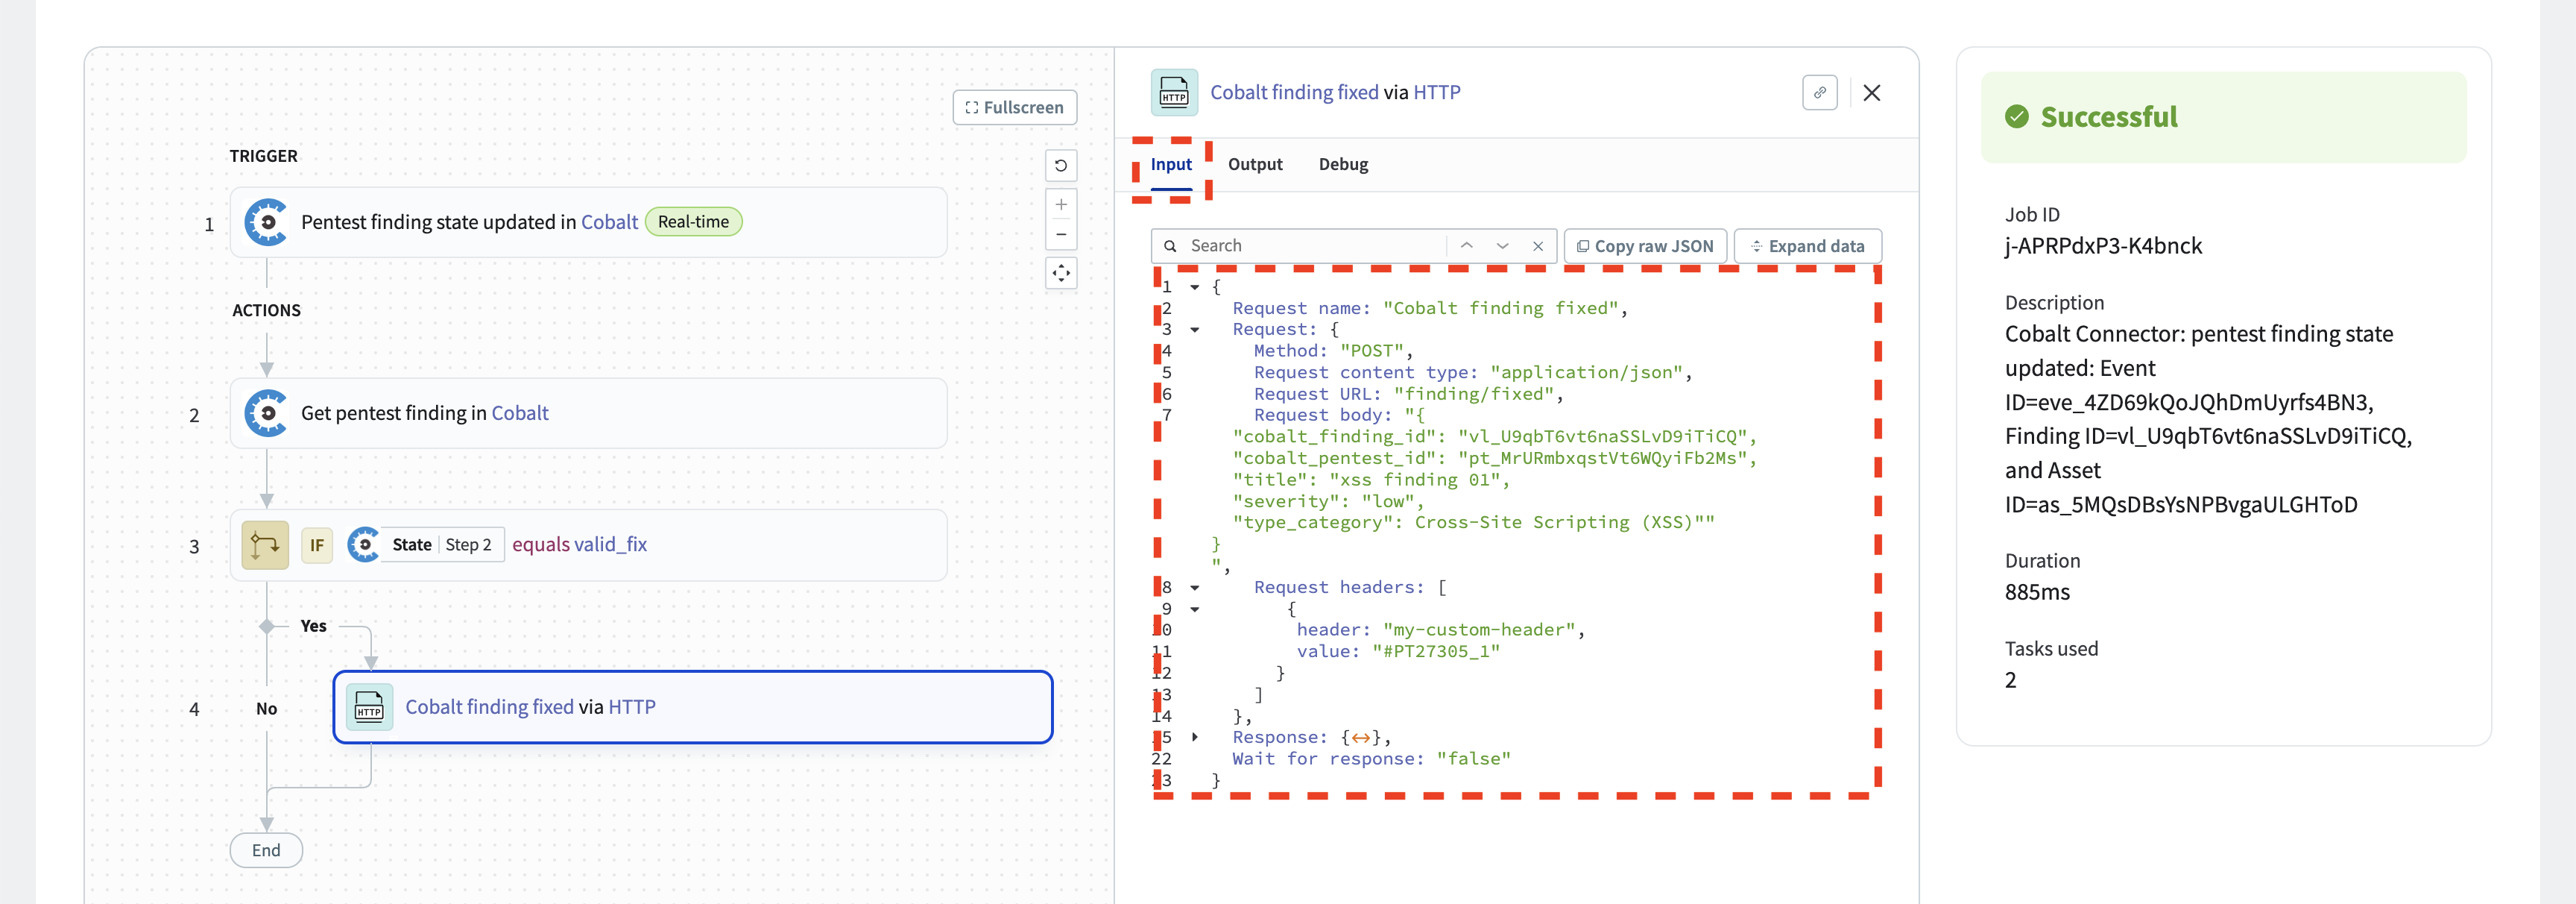This screenshot has height=904, width=2576.
Task: Open Cobalt link in trigger step
Action: click(609, 222)
